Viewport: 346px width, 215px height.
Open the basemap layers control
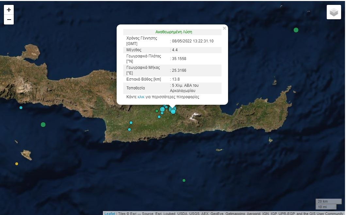[334, 12]
